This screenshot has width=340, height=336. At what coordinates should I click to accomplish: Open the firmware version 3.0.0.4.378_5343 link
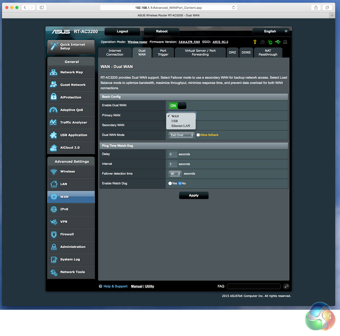(189, 42)
